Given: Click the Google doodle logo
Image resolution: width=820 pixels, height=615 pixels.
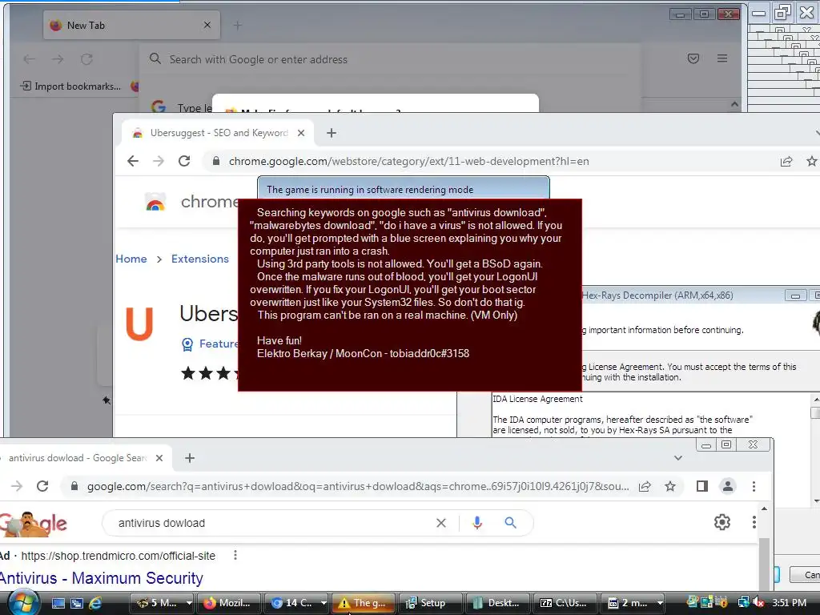Looking at the screenshot, I should [x=33, y=524].
